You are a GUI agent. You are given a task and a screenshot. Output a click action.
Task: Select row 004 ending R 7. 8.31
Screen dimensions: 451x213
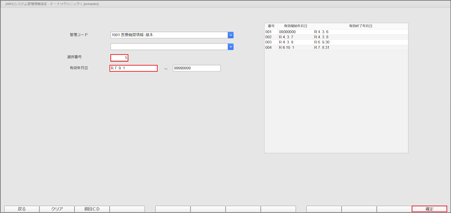pyautogui.click(x=336, y=47)
